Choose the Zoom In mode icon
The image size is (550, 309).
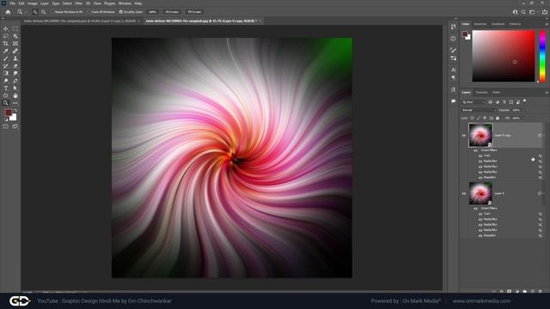coord(35,12)
